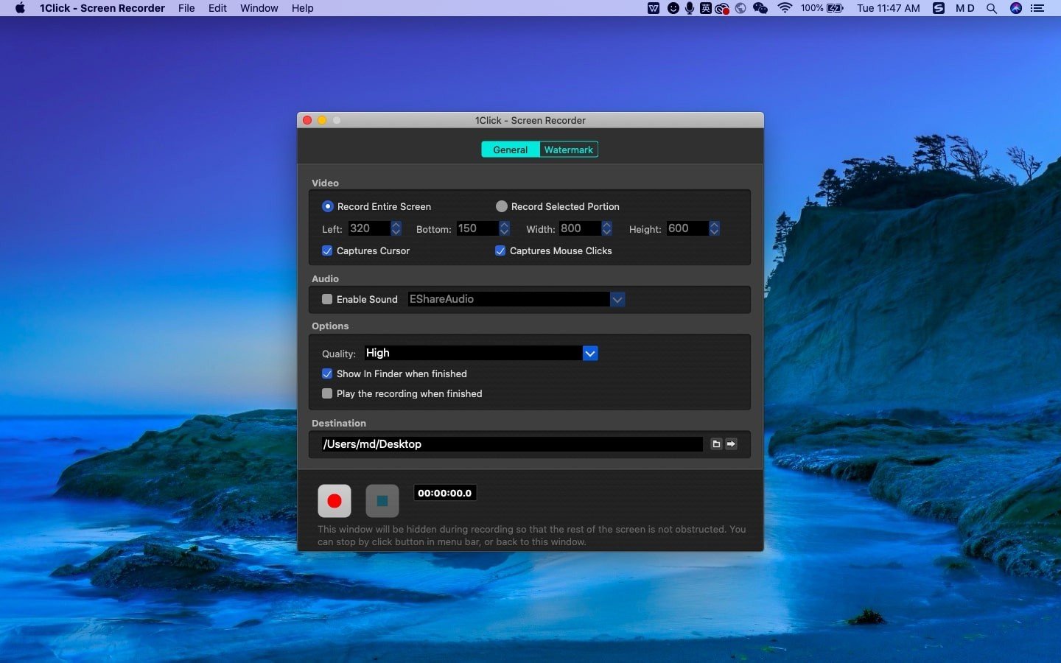Click the folder icon to browse destination

tap(716, 444)
